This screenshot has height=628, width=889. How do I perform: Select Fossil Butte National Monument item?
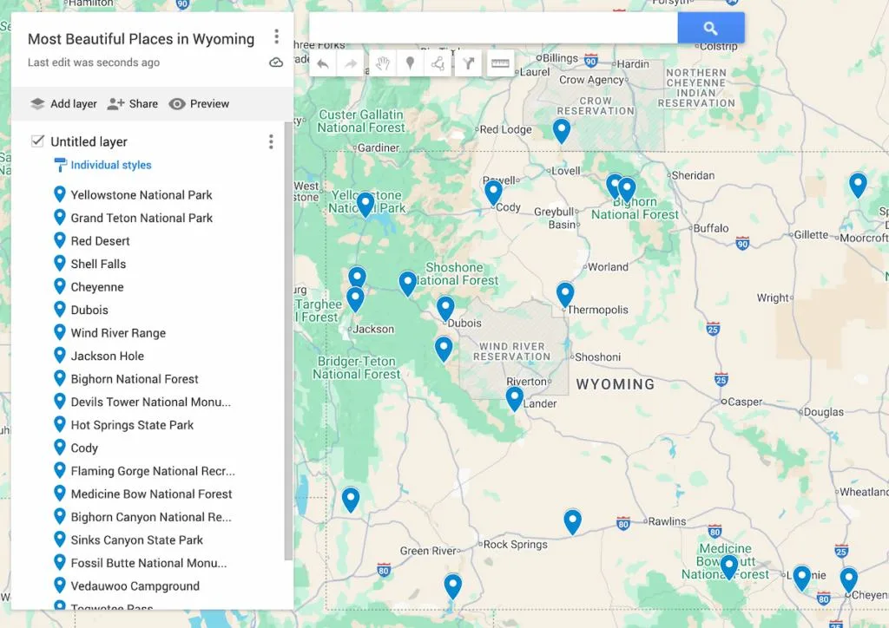[x=148, y=564]
